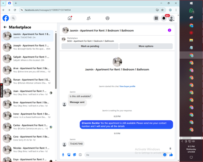Choose a sticker icon in composer
Screen dimensions: 203x162
pos(75,155)
